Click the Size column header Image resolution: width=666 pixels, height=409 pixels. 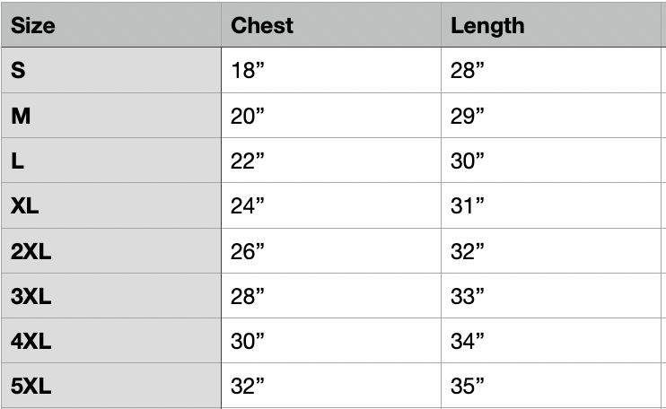tap(33, 25)
